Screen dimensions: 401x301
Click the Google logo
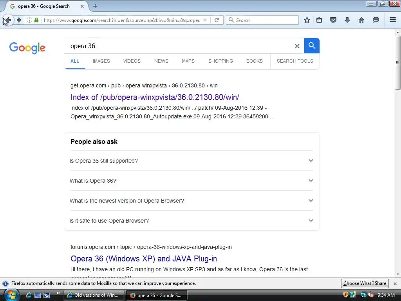coord(27,48)
